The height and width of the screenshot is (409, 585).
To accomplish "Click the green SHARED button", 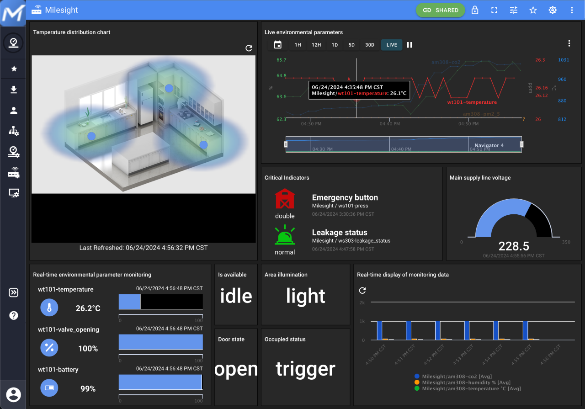I will click(440, 10).
